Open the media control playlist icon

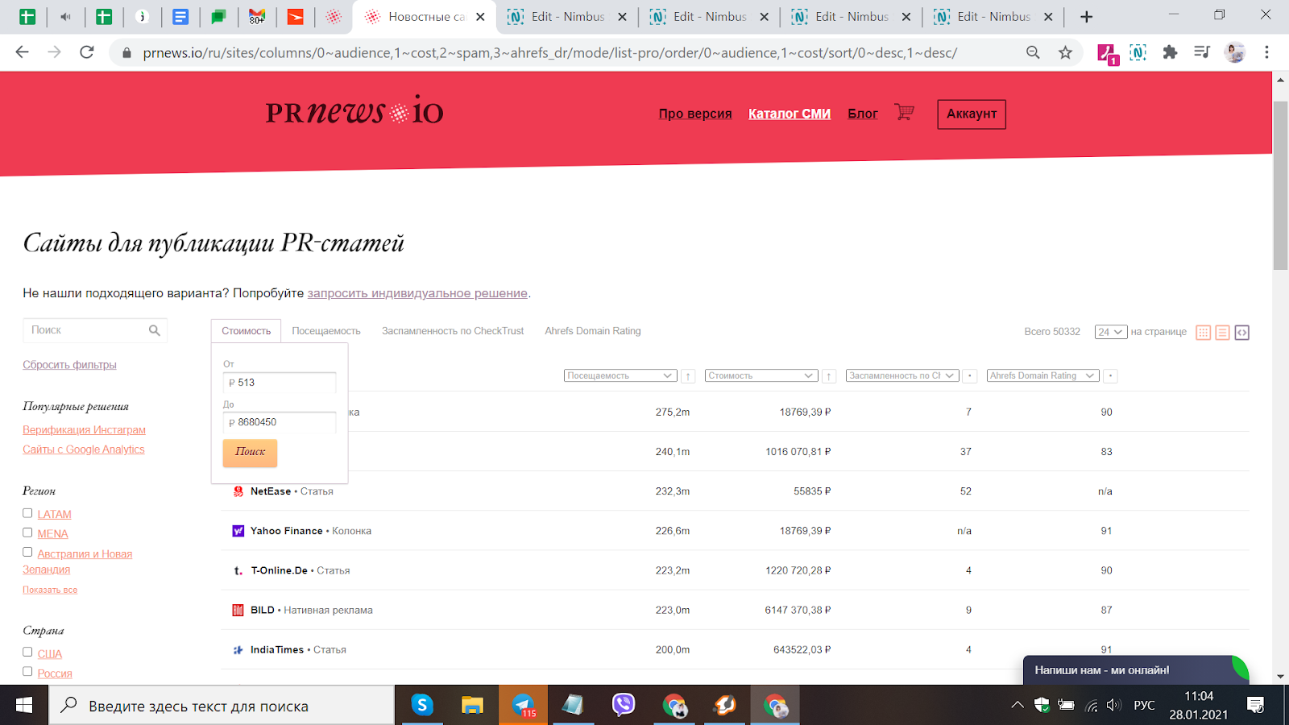(1202, 52)
